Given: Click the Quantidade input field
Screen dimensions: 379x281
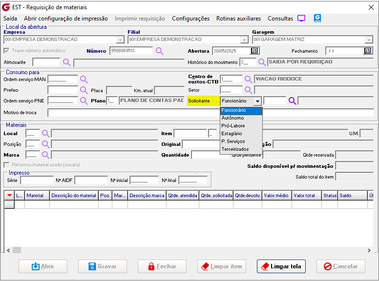Looking at the screenshot, I should [210, 155].
